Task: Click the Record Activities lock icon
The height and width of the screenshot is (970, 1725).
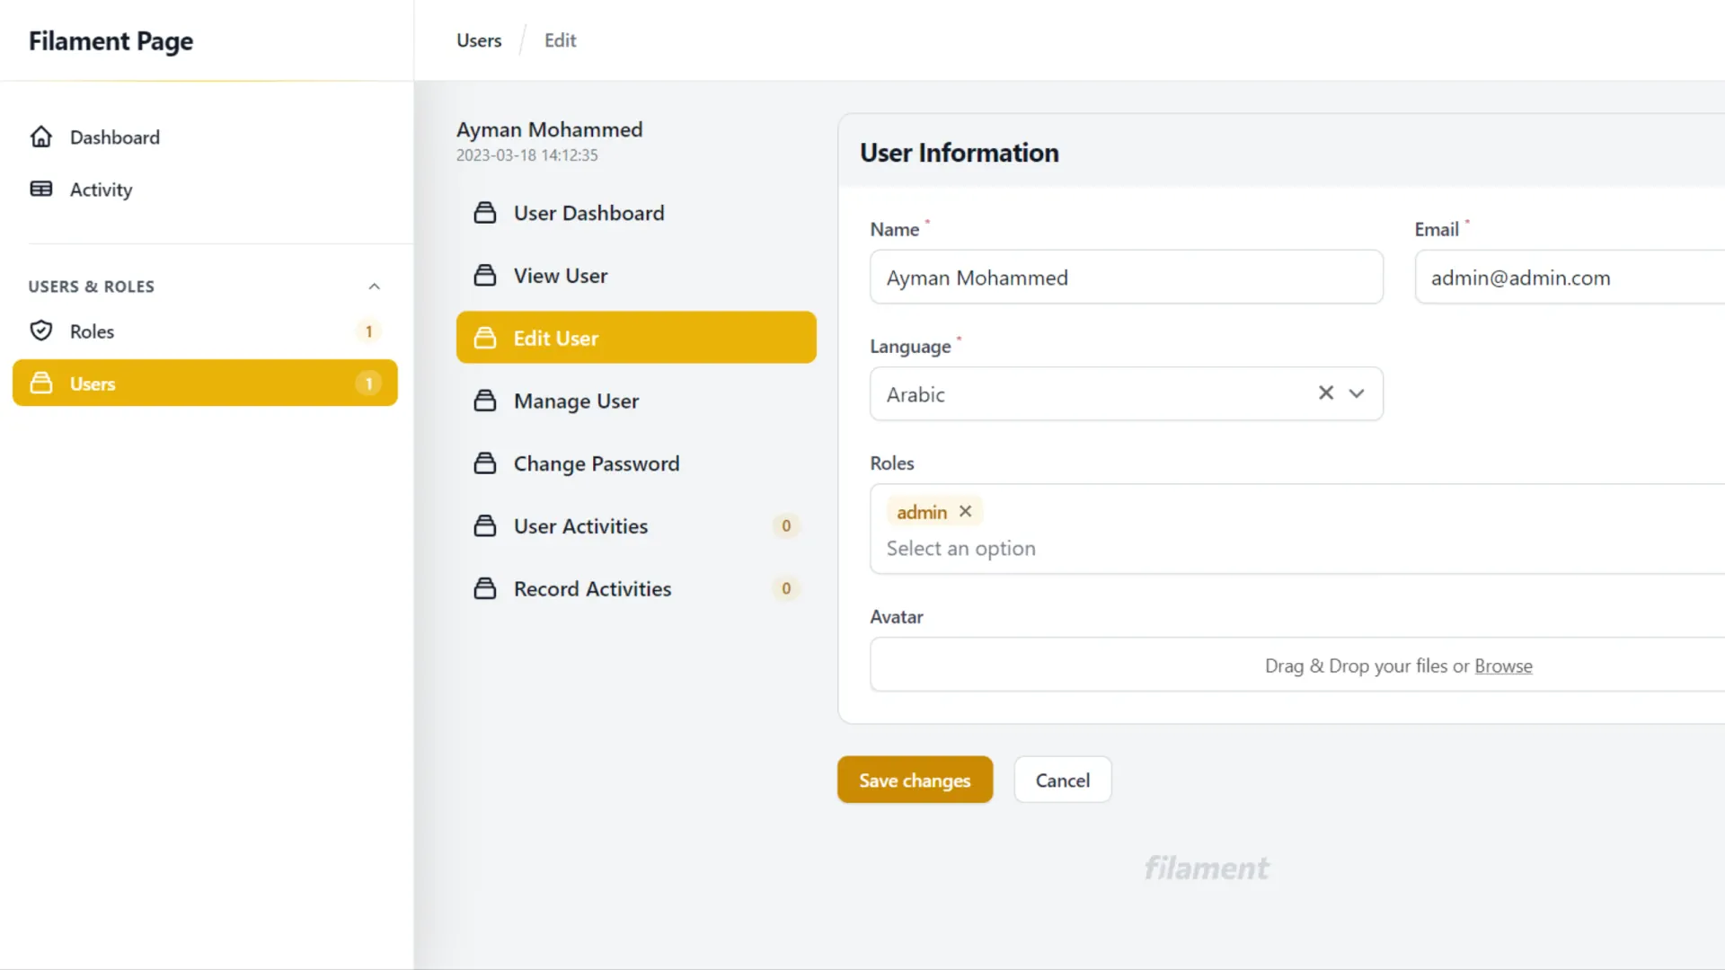Action: (x=486, y=588)
